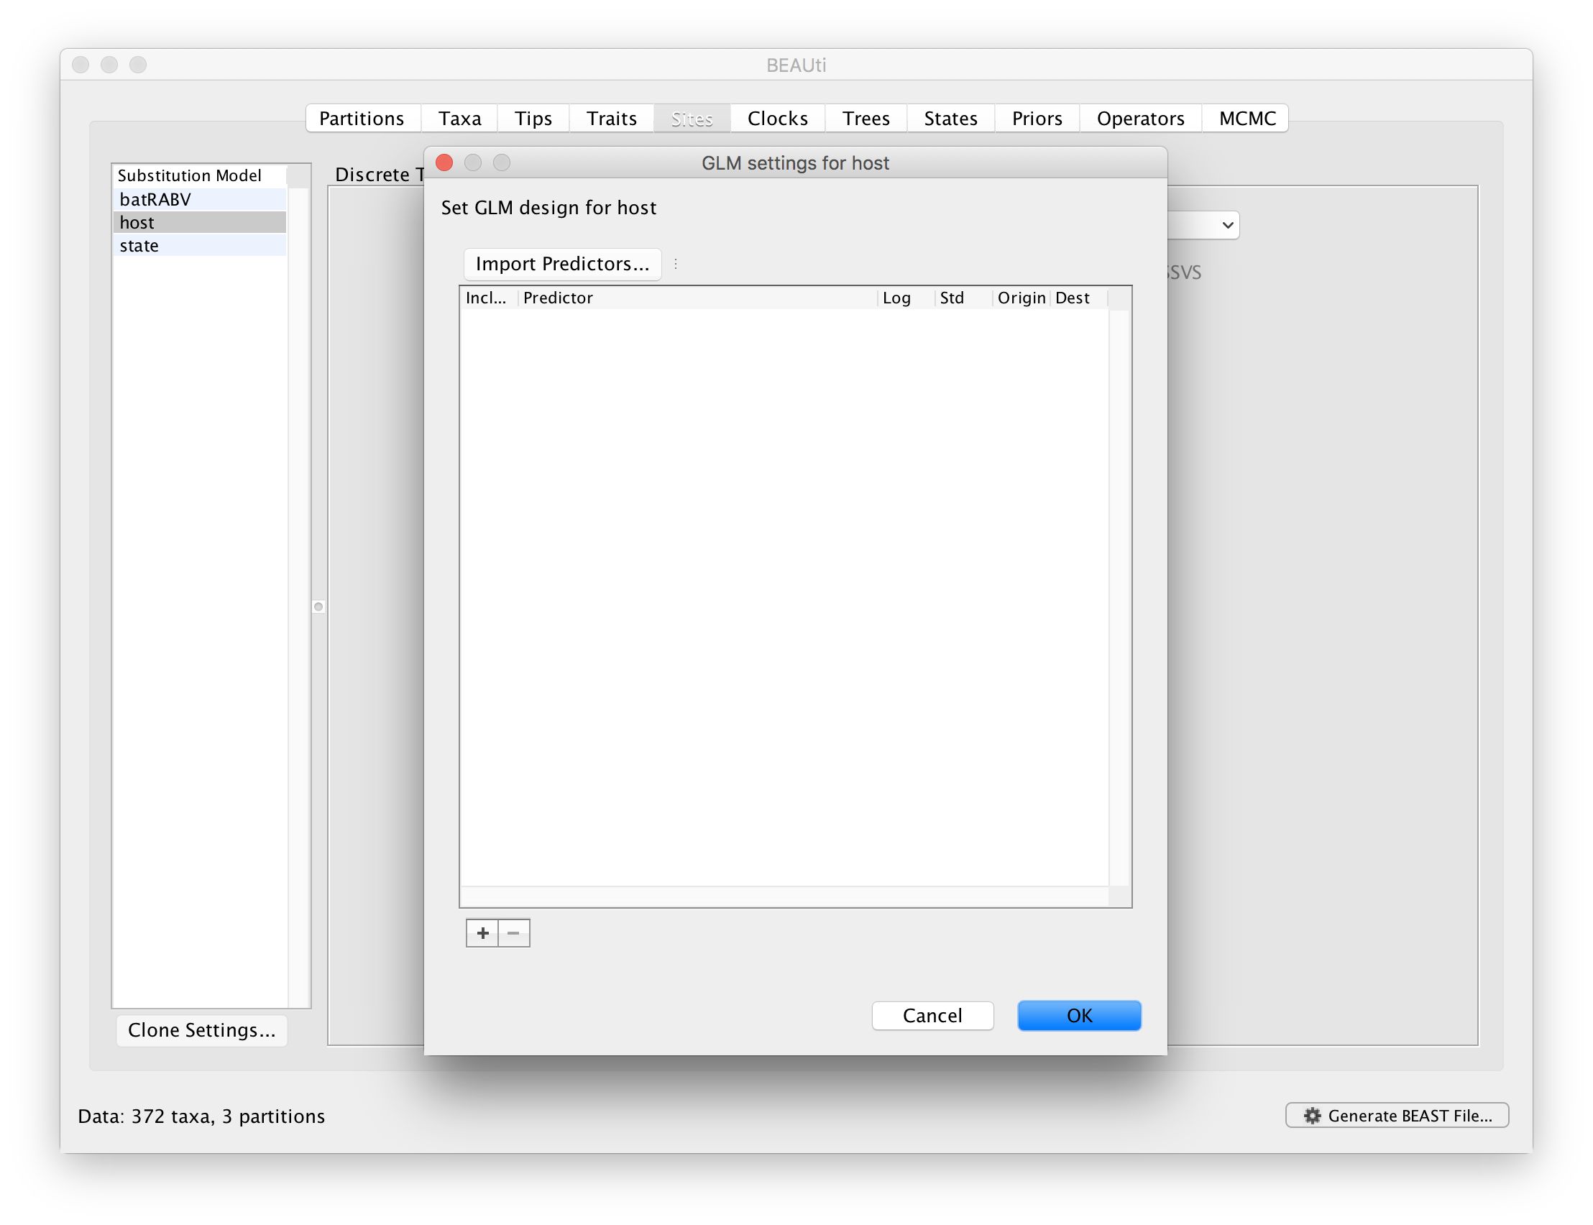Click the predictor table vertical scrollbar
1593x1225 pixels.
(1119, 598)
